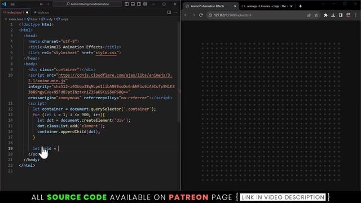Reload the 127.0.0.1 page

point(201,15)
